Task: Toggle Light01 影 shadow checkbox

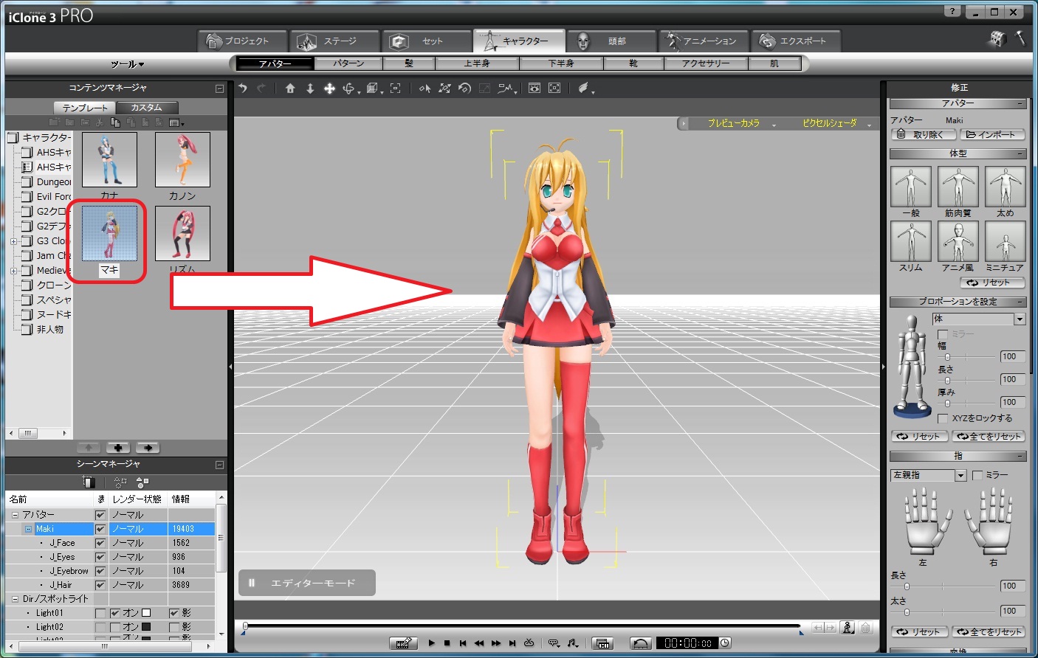Action: (x=174, y=613)
